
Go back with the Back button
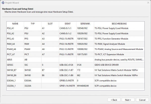click(114, 100)
